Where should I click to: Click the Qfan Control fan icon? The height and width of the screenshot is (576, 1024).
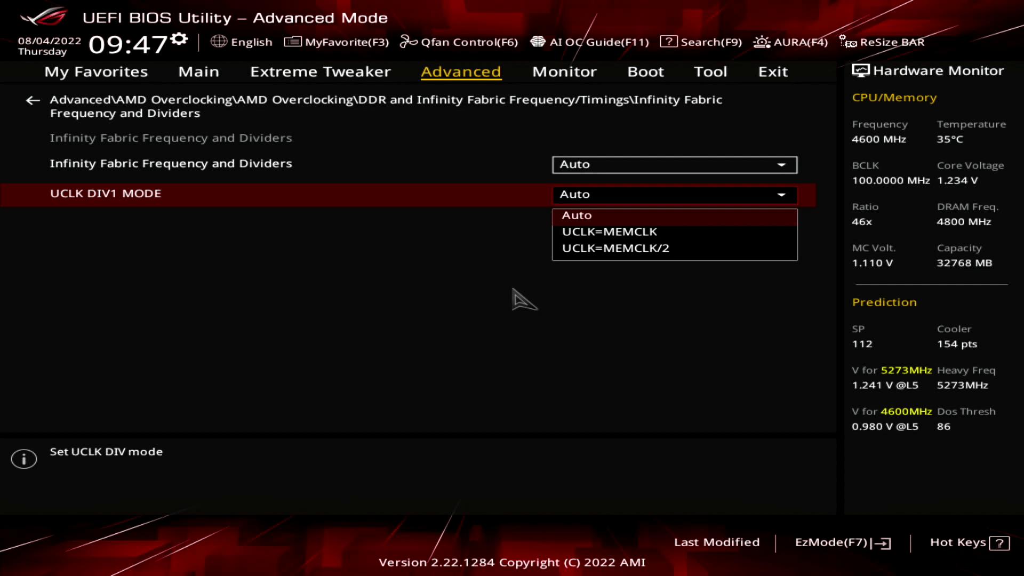(409, 42)
